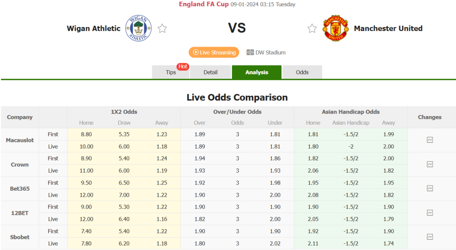The width and height of the screenshot is (456, 250).
Task: Click the Wigan Athletic club crest
Action: point(138,28)
